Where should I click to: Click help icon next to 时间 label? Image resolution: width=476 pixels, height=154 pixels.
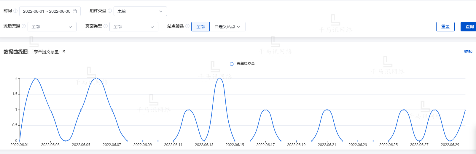point(15,11)
